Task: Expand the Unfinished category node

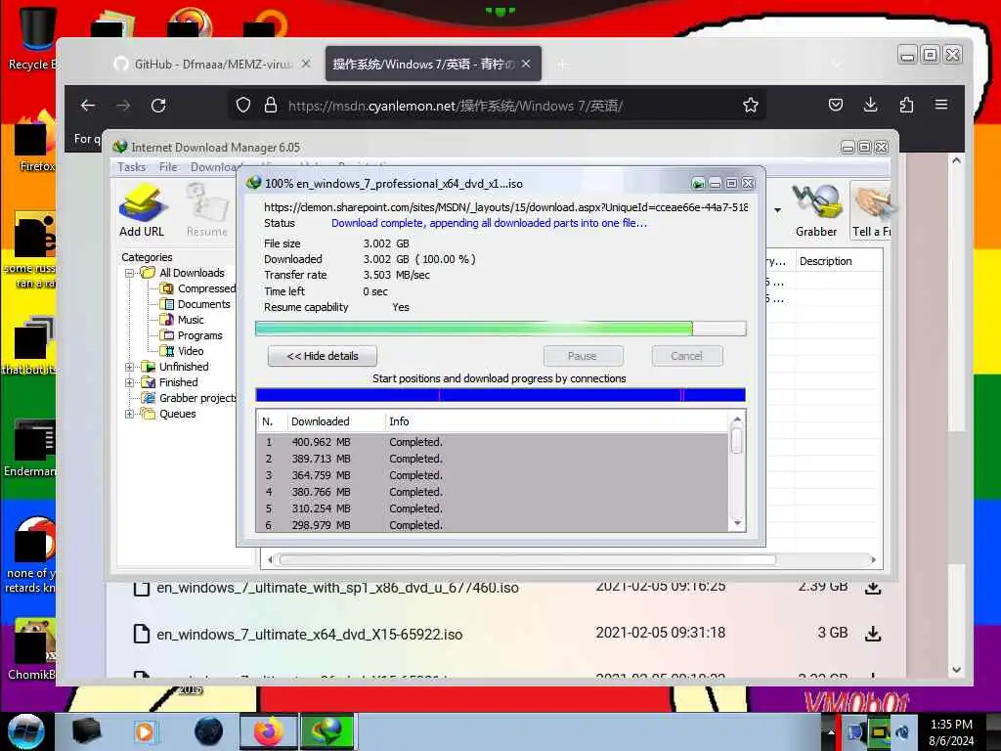Action: click(130, 368)
